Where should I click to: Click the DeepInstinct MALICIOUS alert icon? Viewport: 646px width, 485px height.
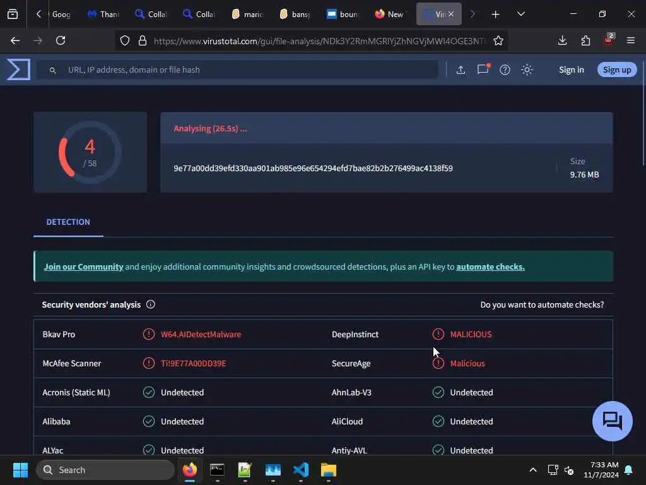point(438,334)
